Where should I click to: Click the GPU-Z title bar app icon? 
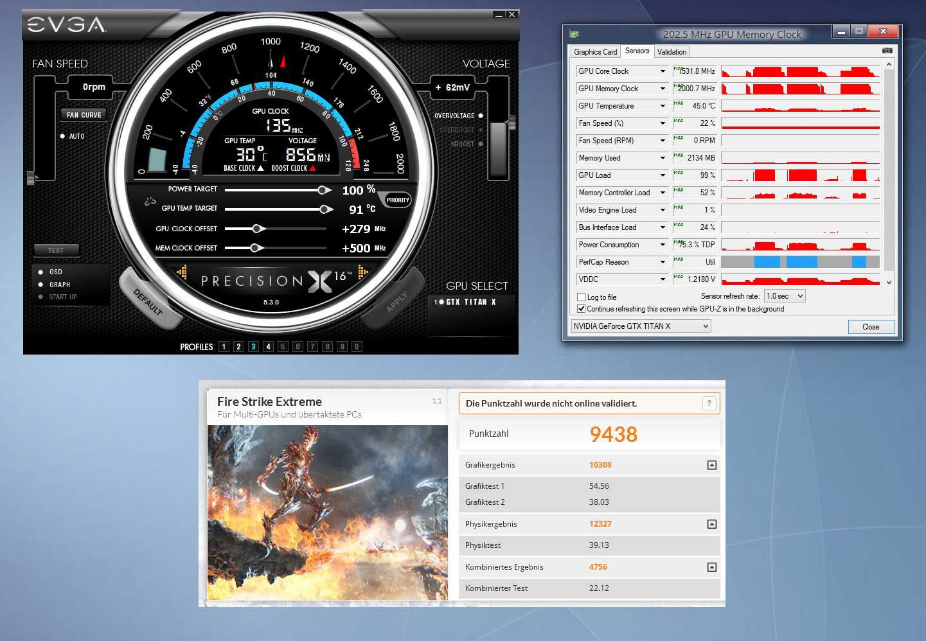click(x=574, y=34)
